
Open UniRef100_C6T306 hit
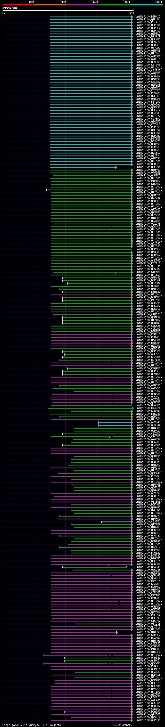click(x=148, y=65)
